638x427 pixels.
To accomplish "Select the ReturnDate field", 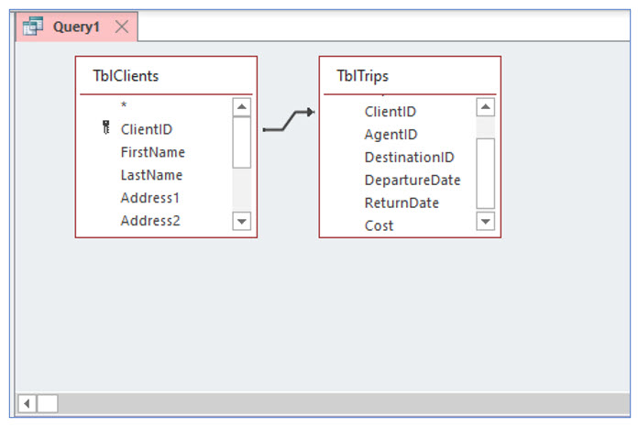I will click(401, 203).
